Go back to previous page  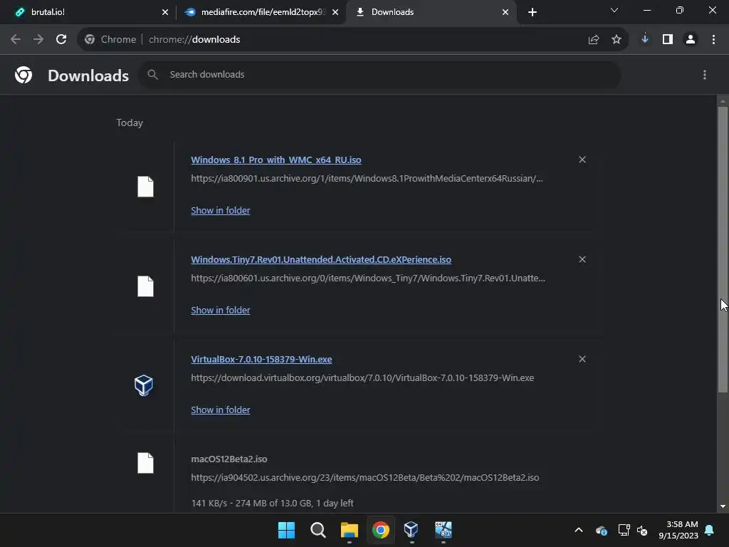[x=16, y=39]
